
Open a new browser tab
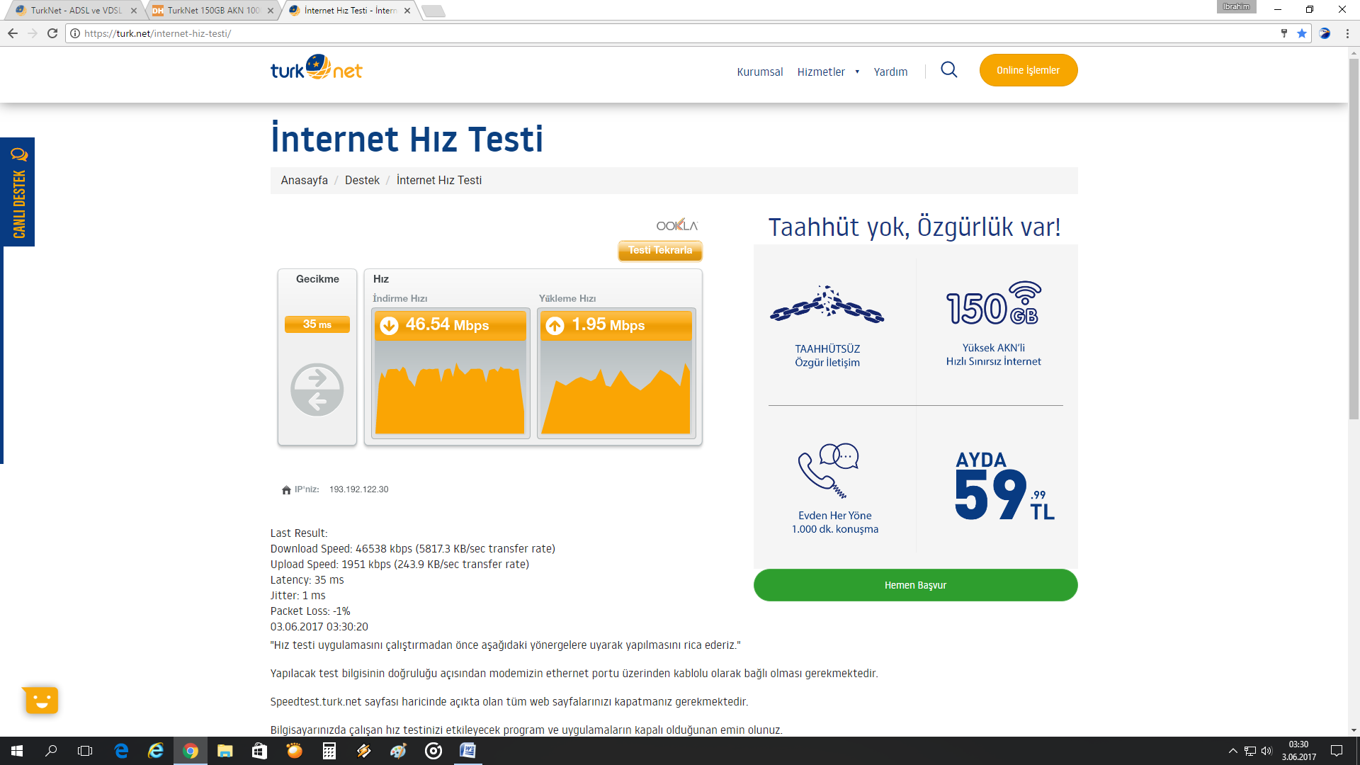click(x=433, y=11)
